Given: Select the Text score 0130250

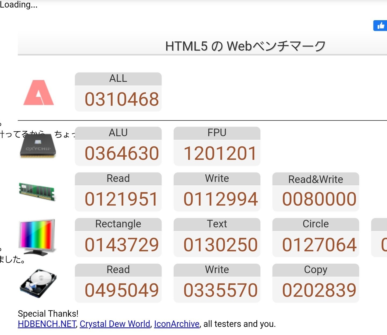Looking at the screenshot, I should tap(221, 245).
